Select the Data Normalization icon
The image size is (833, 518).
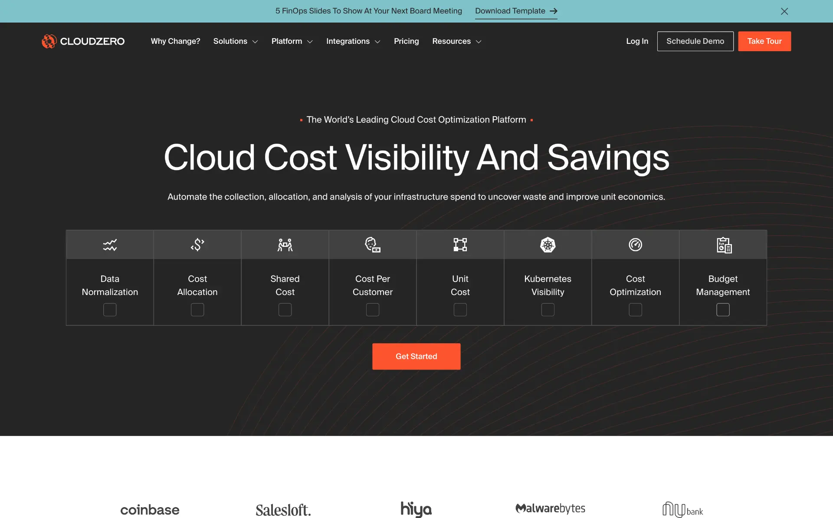click(x=109, y=244)
